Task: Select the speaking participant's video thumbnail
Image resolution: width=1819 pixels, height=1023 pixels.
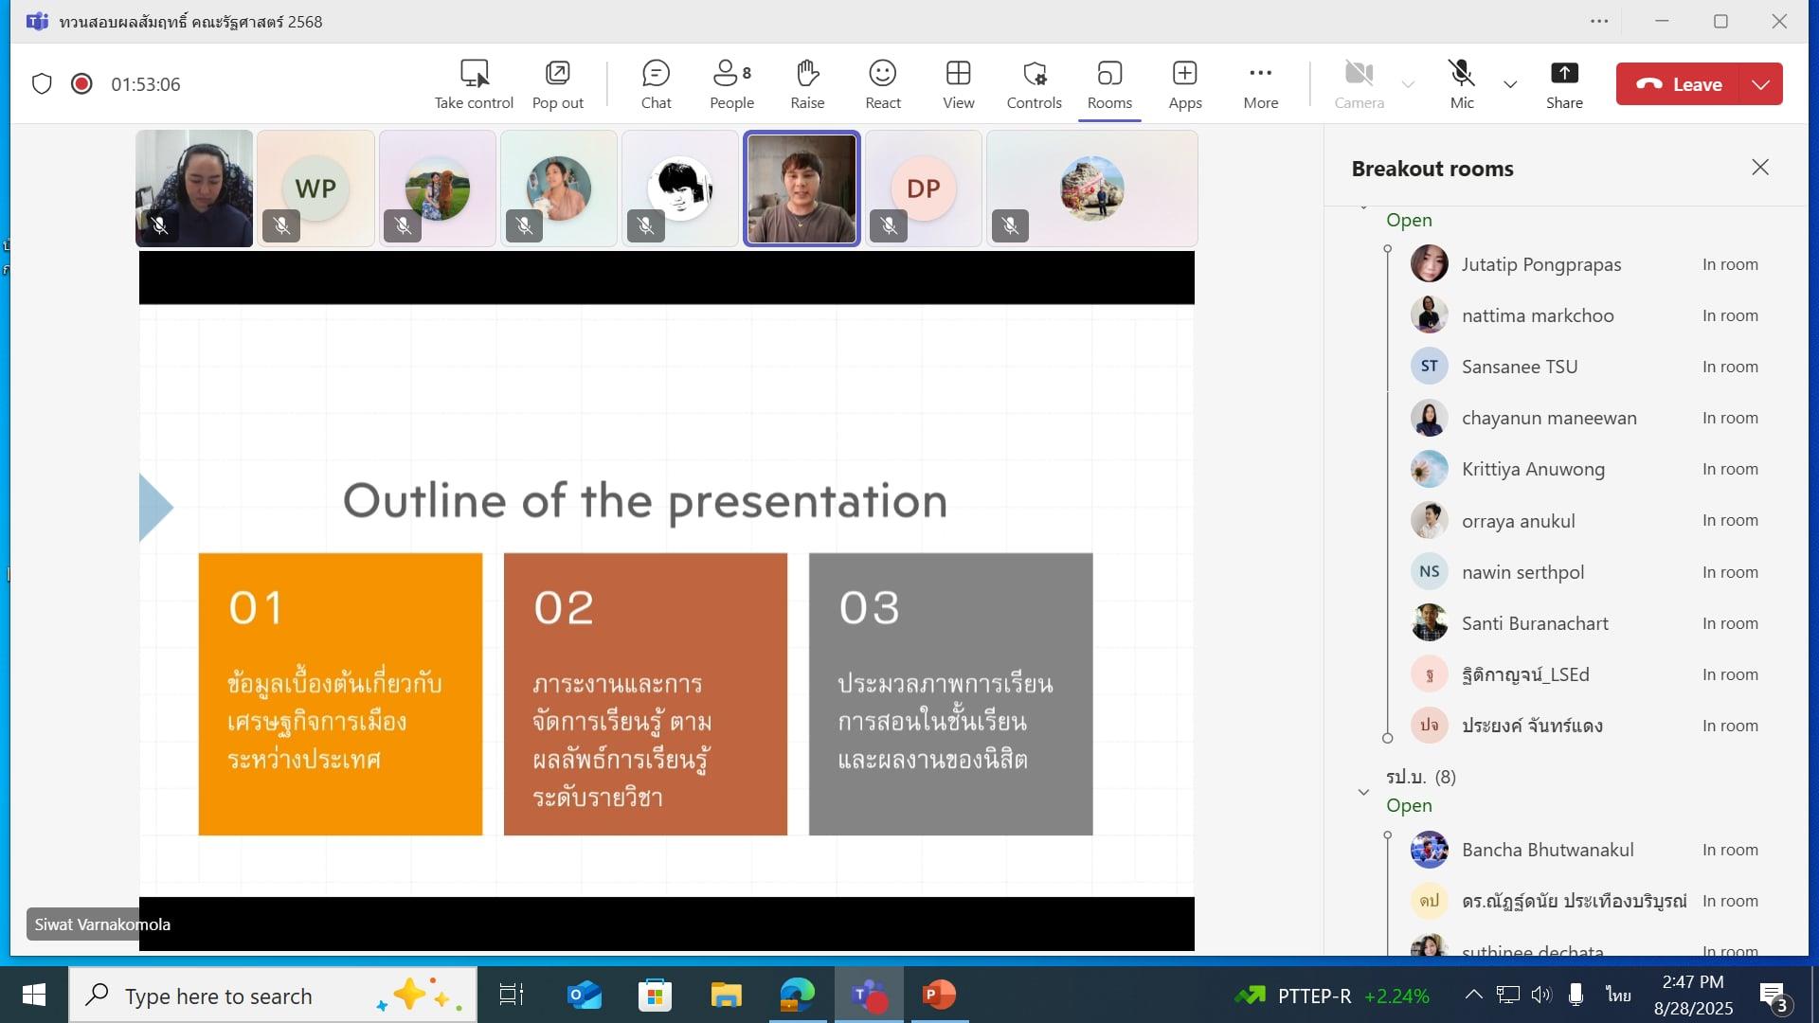Action: point(801,188)
